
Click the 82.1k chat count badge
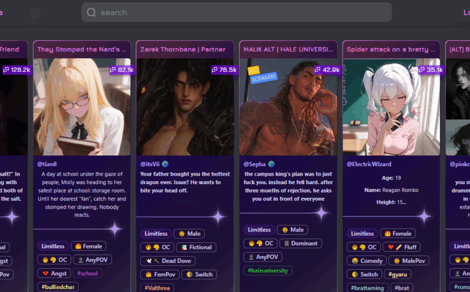pyautogui.click(x=122, y=70)
